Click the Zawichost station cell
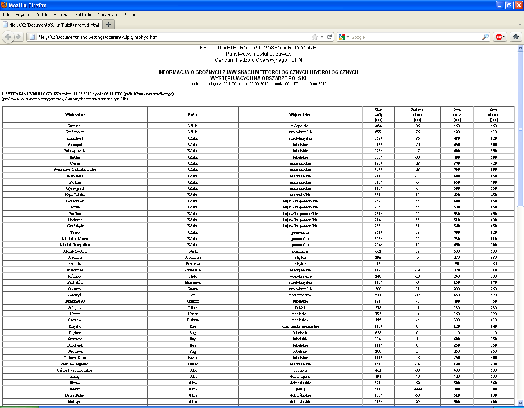 pyautogui.click(x=75, y=138)
